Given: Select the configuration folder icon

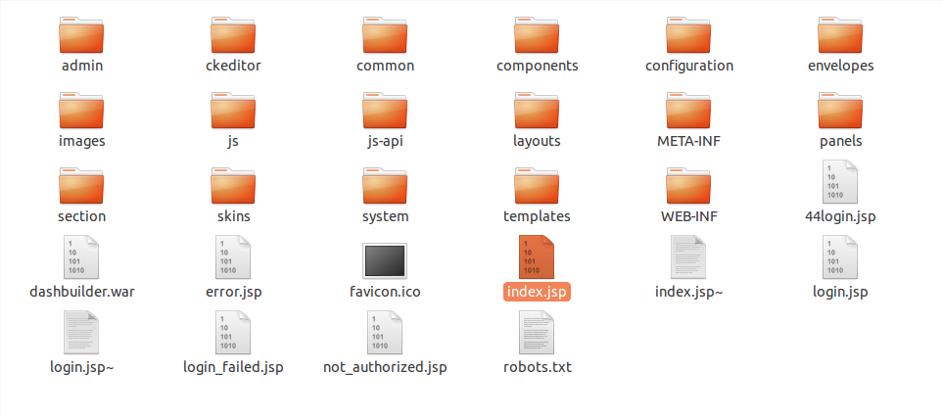Looking at the screenshot, I should tap(688, 35).
